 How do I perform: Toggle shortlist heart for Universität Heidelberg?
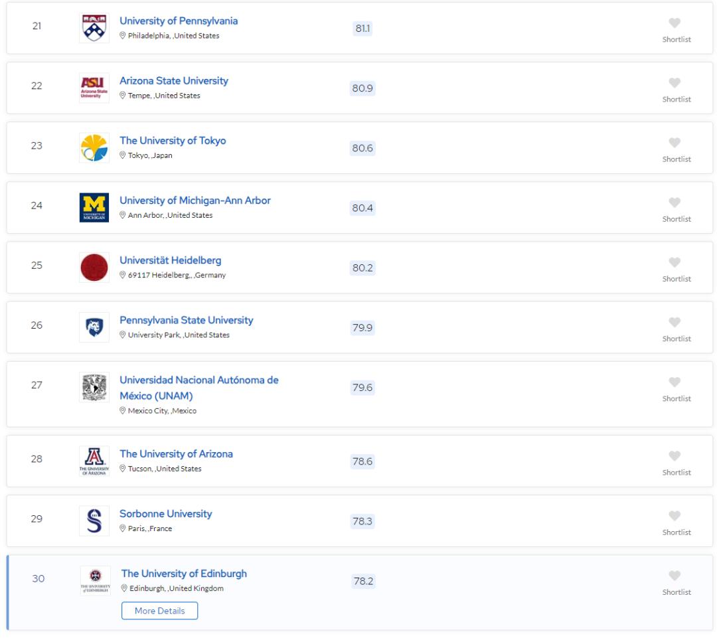[675, 262]
